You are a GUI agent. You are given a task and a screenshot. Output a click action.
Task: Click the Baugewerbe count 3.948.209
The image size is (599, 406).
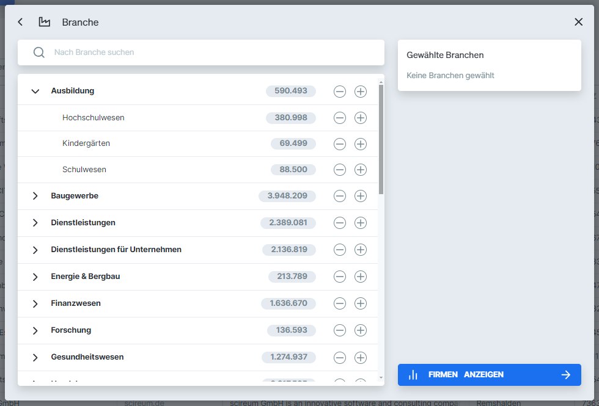[x=287, y=196]
